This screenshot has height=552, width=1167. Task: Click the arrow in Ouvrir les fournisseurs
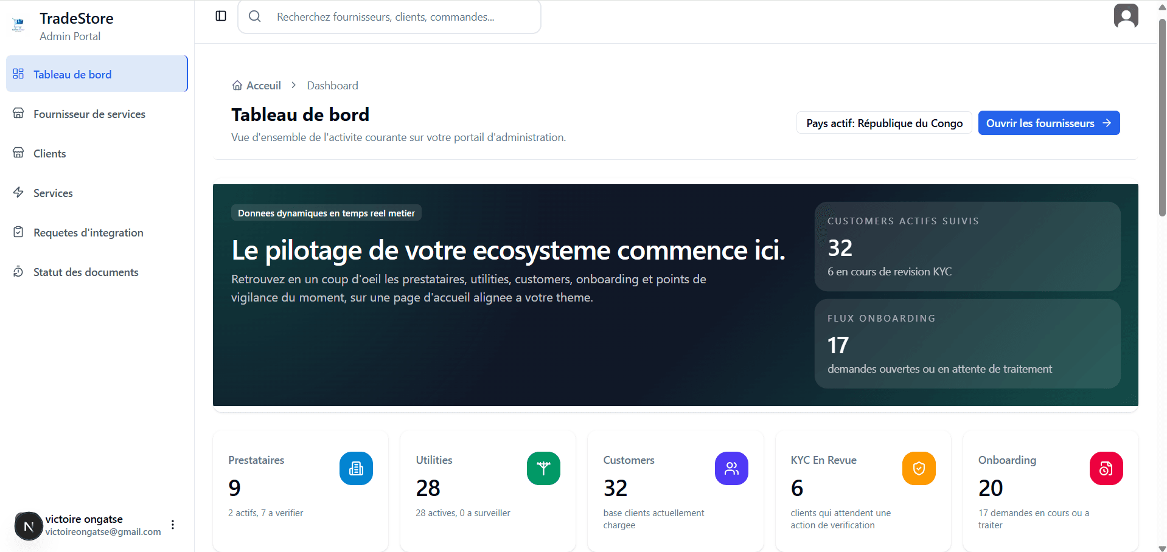(1107, 123)
